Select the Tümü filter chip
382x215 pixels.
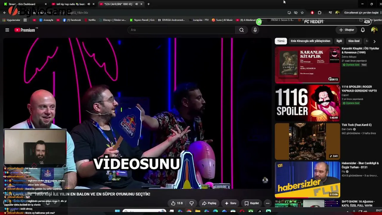click(x=281, y=41)
